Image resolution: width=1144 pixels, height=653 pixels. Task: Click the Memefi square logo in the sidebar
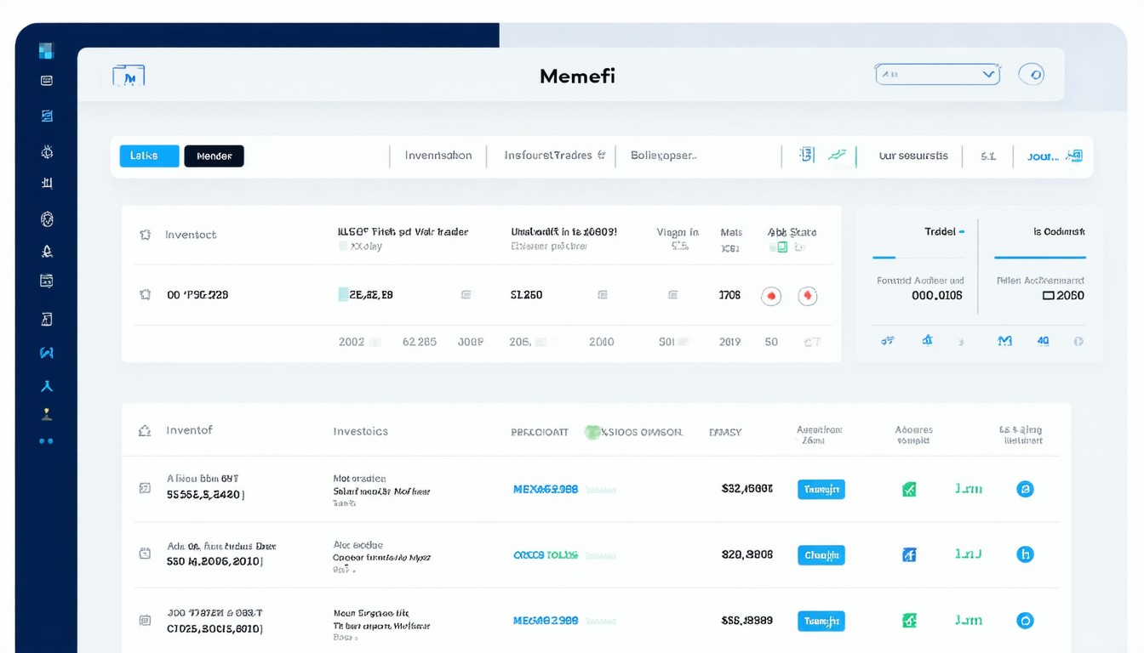(x=46, y=51)
